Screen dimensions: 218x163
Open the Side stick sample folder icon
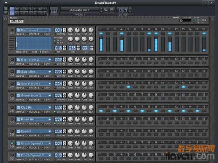click(18, 72)
